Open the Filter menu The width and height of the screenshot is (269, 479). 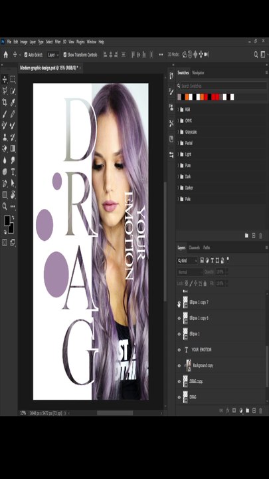tap(58, 42)
